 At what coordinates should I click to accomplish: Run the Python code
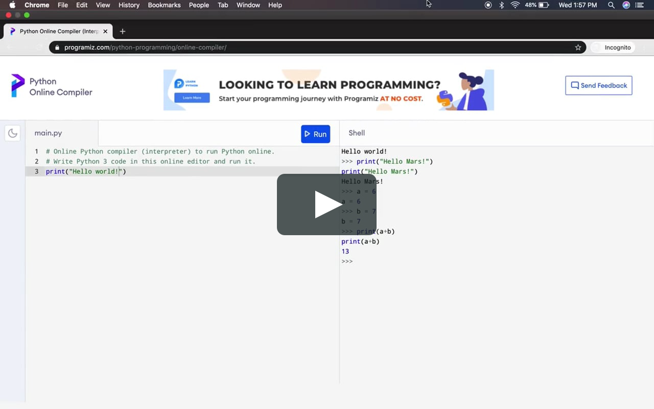point(315,134)
